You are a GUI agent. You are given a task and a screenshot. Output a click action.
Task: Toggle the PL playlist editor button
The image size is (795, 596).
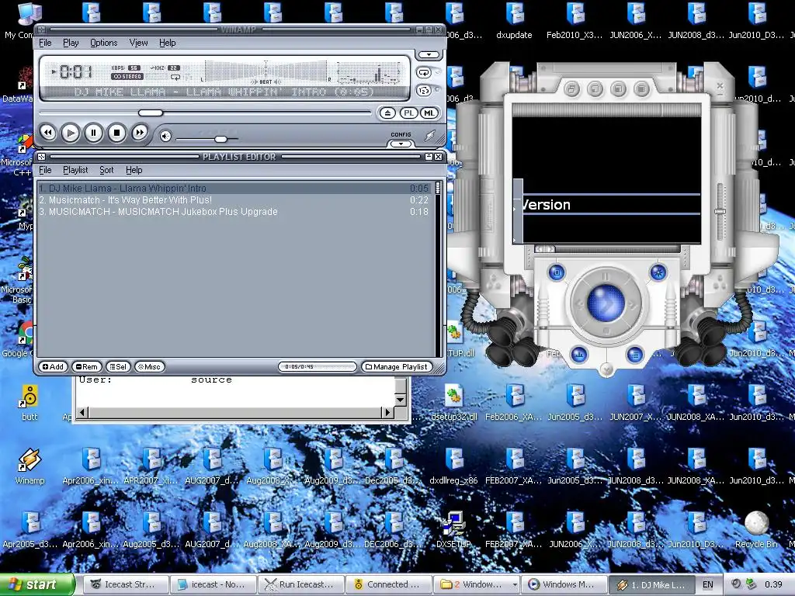(408, 113)
